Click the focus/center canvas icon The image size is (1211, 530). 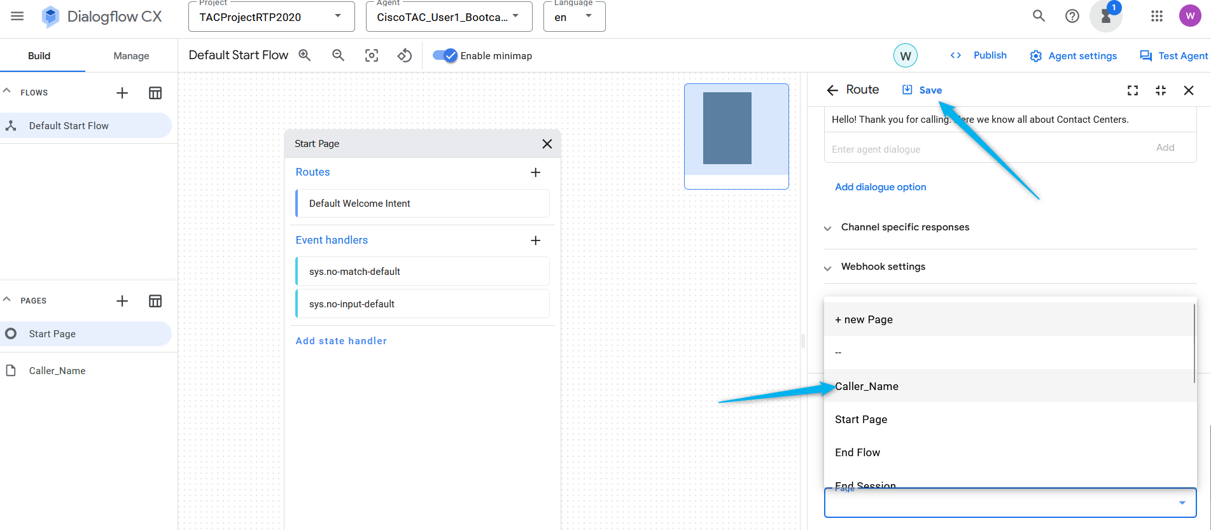pos(372,55)
